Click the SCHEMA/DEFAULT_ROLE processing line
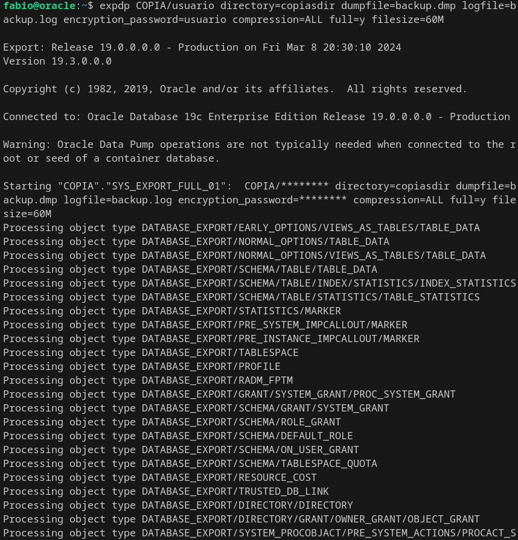This screenshot has width=518, height=540. (x=177, y=436)
